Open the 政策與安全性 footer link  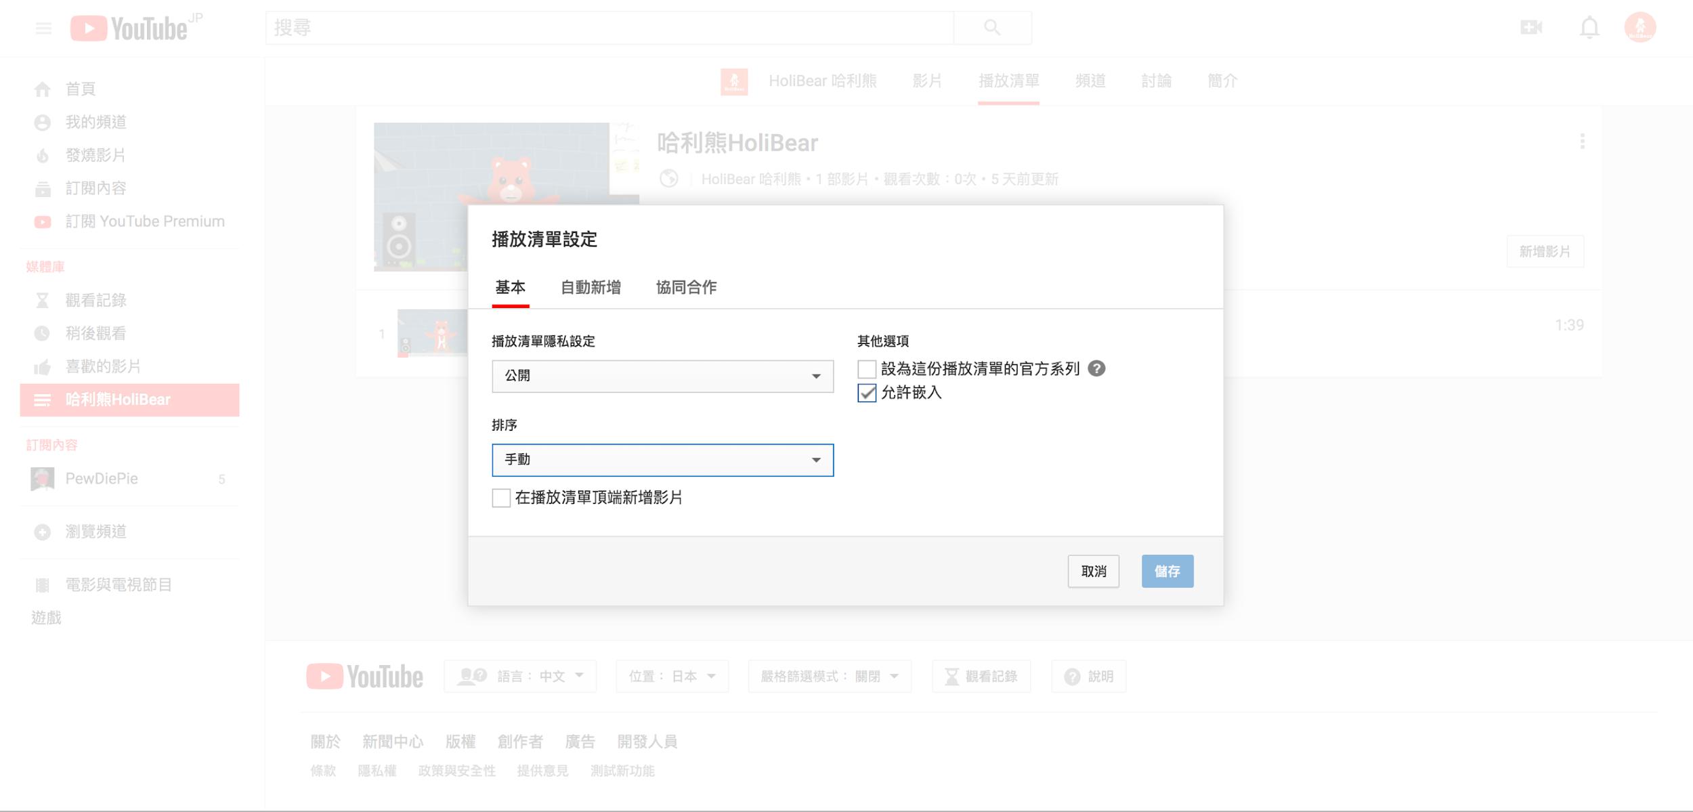point(457,771)
